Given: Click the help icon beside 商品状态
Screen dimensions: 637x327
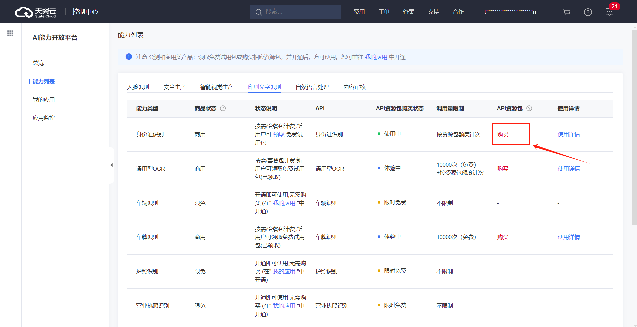Looking at the screenshot, I should [223, 108].
